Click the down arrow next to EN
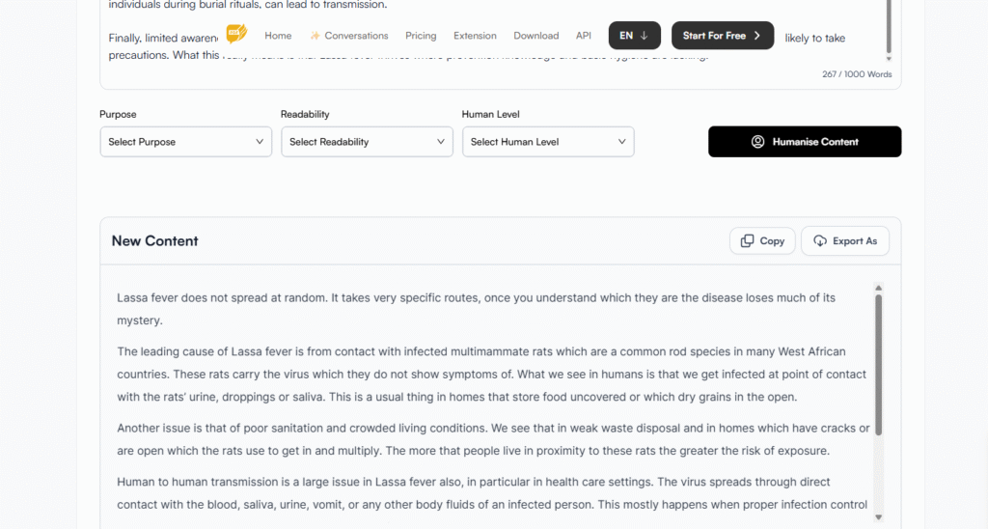Viewport: 988px width, 529px height. coord(644,36)
